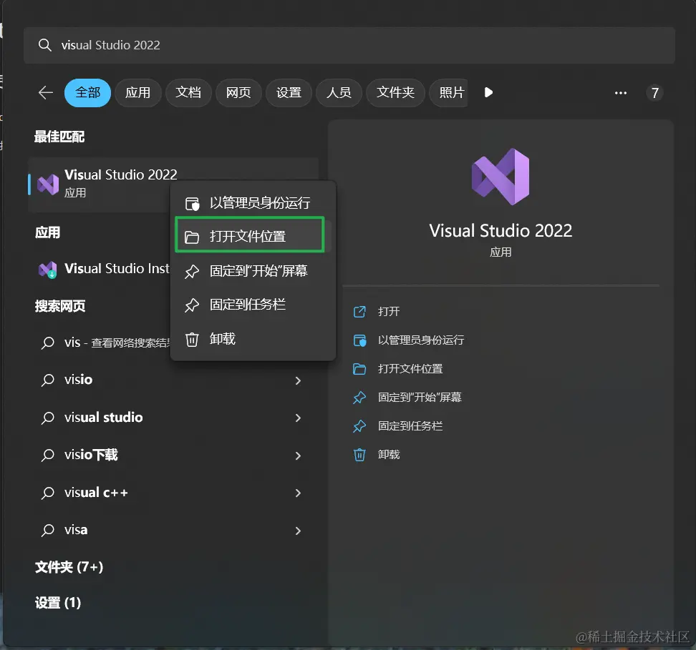Viewport: 696px width, 650px height.
Task: Select the visa web suggestion
Action: click(173, 531)
